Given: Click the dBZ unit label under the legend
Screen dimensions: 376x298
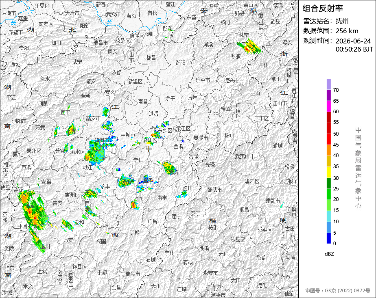Looking at the screenshot, I should pos(329,254).
